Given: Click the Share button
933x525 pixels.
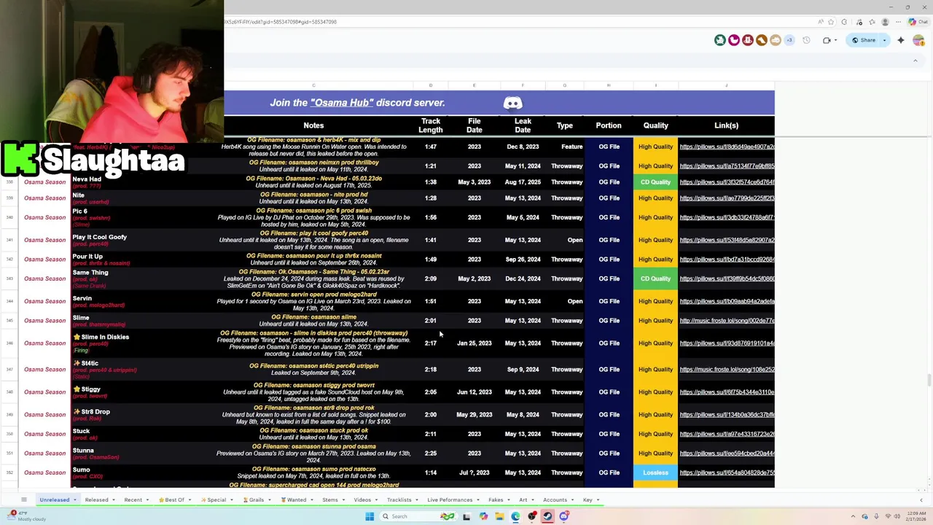Looking at the screenshot, I should click(863, 40).
